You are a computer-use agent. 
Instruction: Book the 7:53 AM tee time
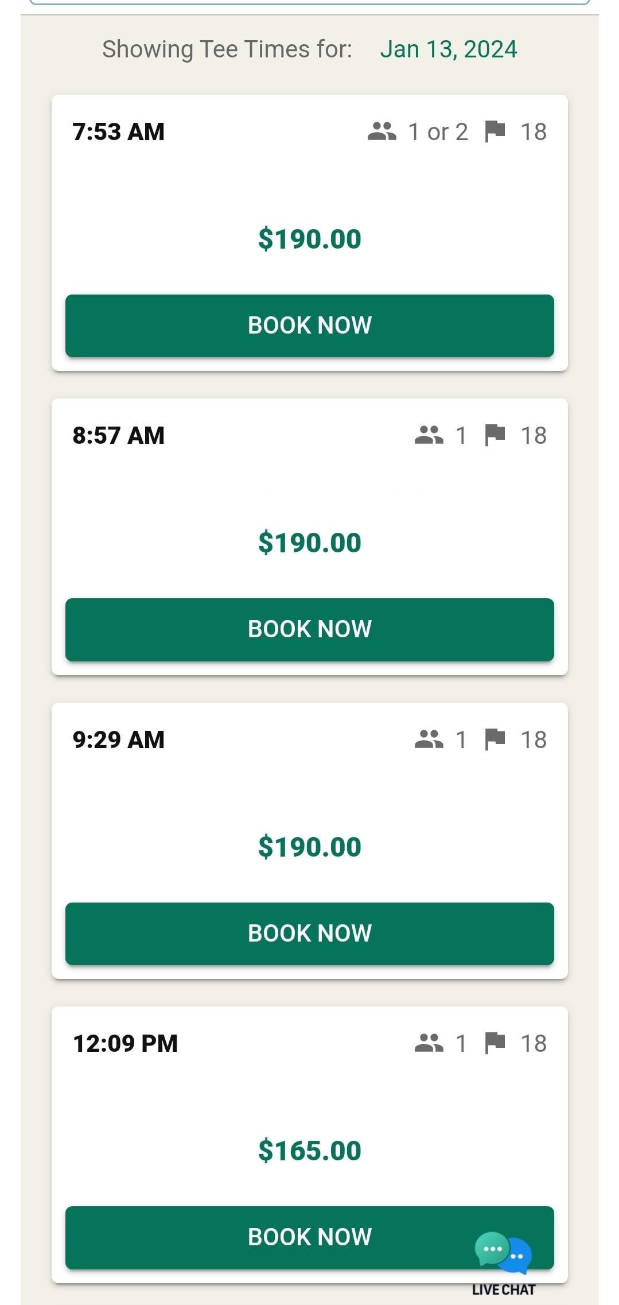tap(310, 326)
